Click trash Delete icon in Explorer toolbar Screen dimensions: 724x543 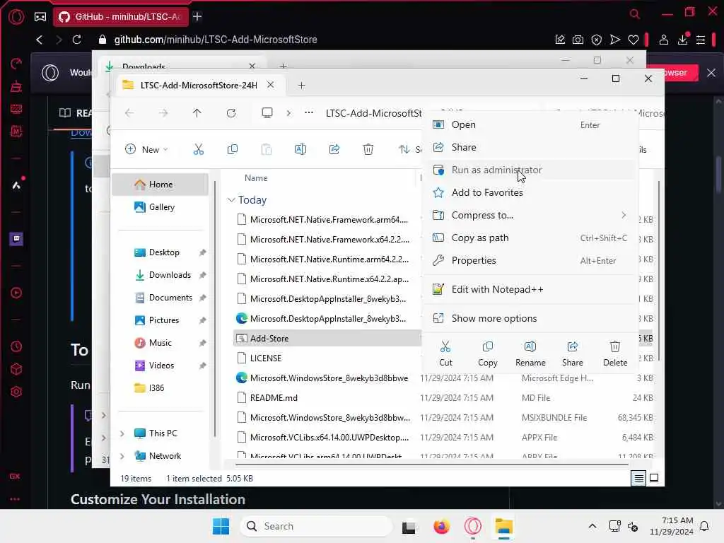pos(368,149)
